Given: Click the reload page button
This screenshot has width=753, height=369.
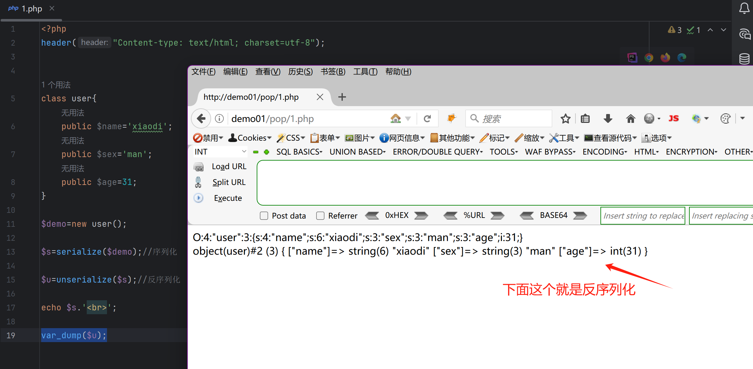Looking at the screenshot, I should pyautogui.click(x=428, y=118).
